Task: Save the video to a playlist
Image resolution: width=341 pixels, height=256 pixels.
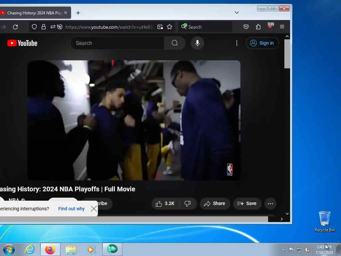Action: click(x=247, y=204)
